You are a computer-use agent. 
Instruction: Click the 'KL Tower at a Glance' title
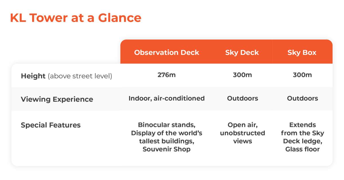point(75,18)
